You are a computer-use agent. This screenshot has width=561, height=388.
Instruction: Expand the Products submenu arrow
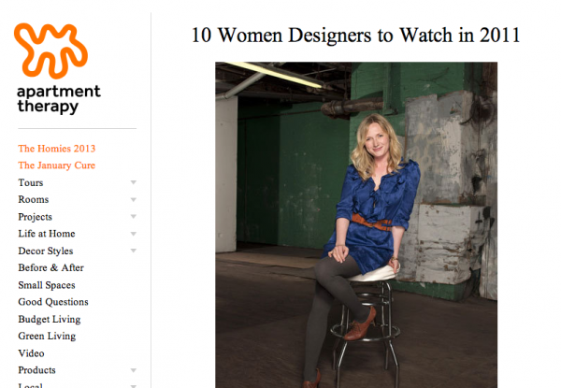click(x=134, y=371)
